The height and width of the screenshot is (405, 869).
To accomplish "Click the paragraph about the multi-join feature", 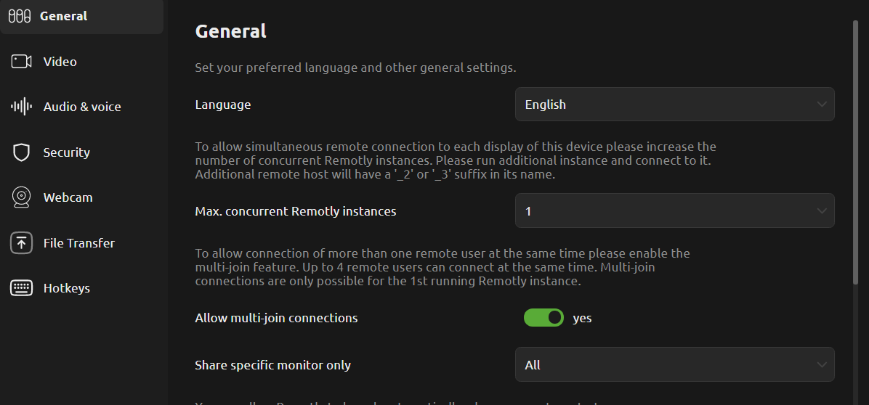I will click(442, 267).
